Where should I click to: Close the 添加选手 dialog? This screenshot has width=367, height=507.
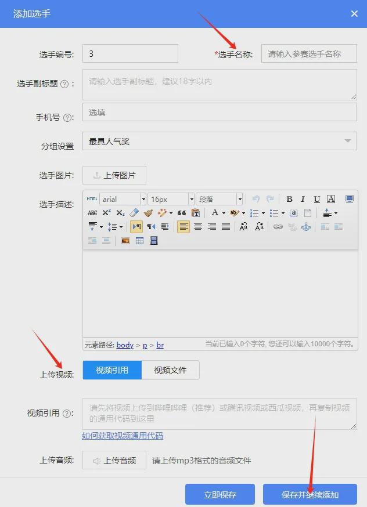coord(354,13)
